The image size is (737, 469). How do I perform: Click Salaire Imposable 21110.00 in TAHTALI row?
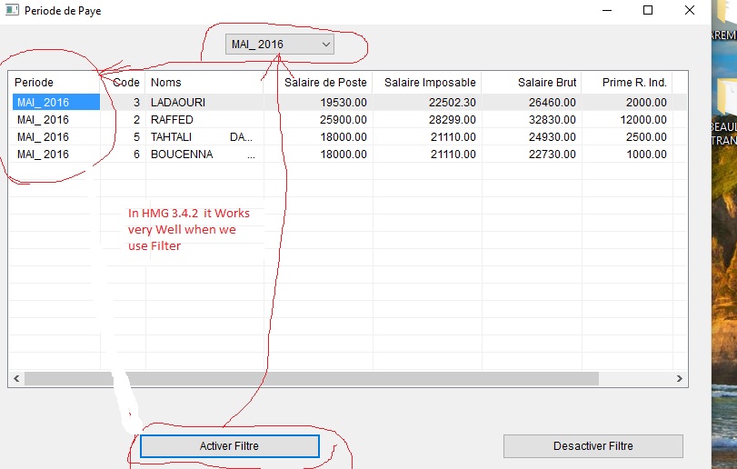453,136
